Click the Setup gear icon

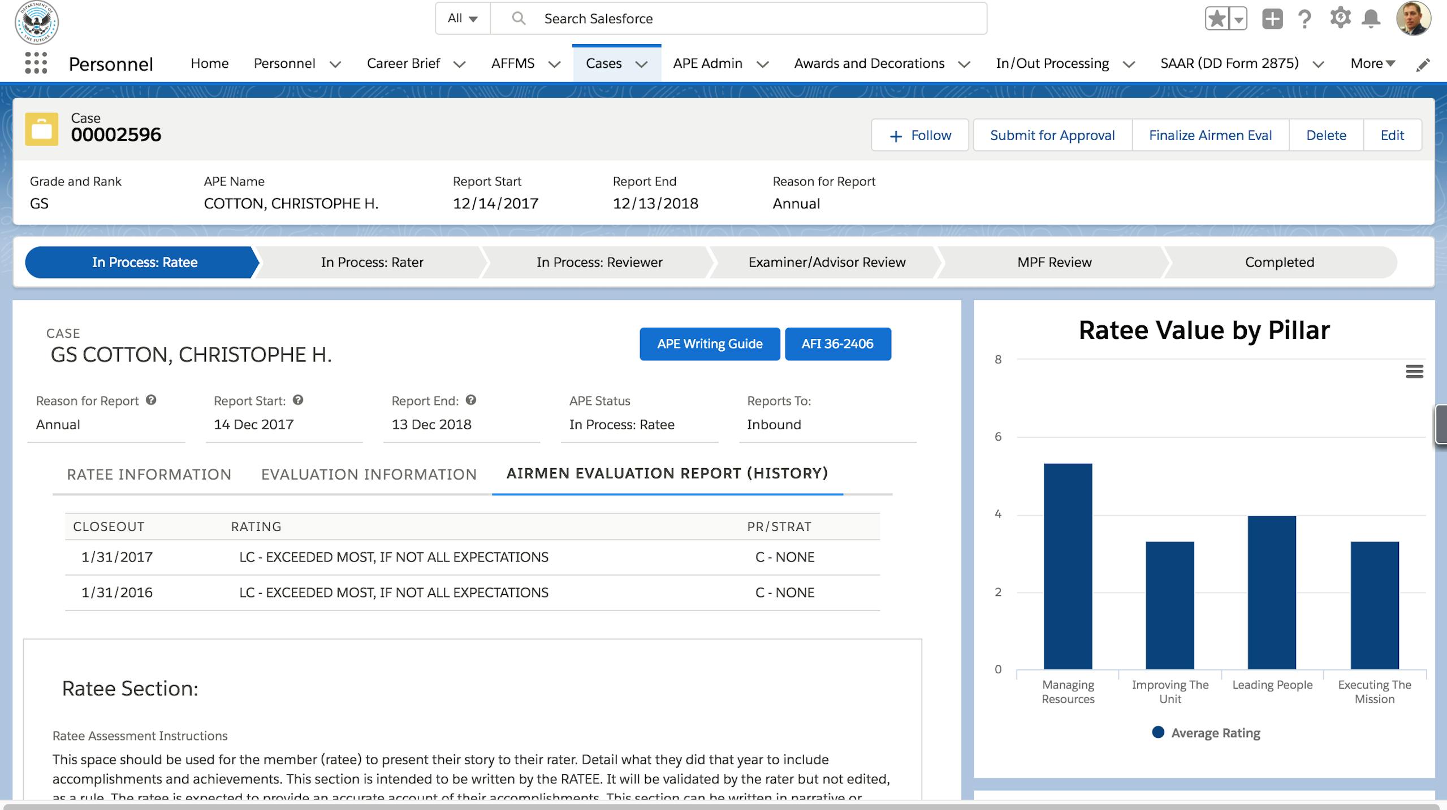[x=1340, y=19]
